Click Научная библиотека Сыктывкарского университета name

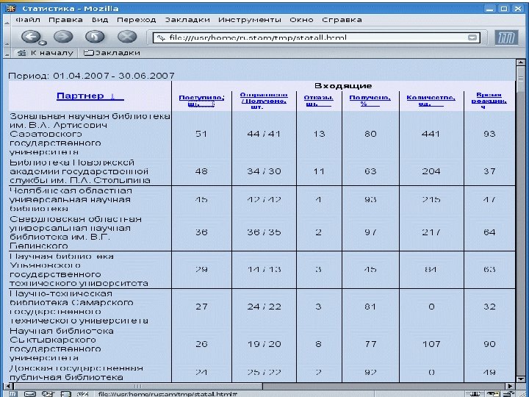[62, 344]
